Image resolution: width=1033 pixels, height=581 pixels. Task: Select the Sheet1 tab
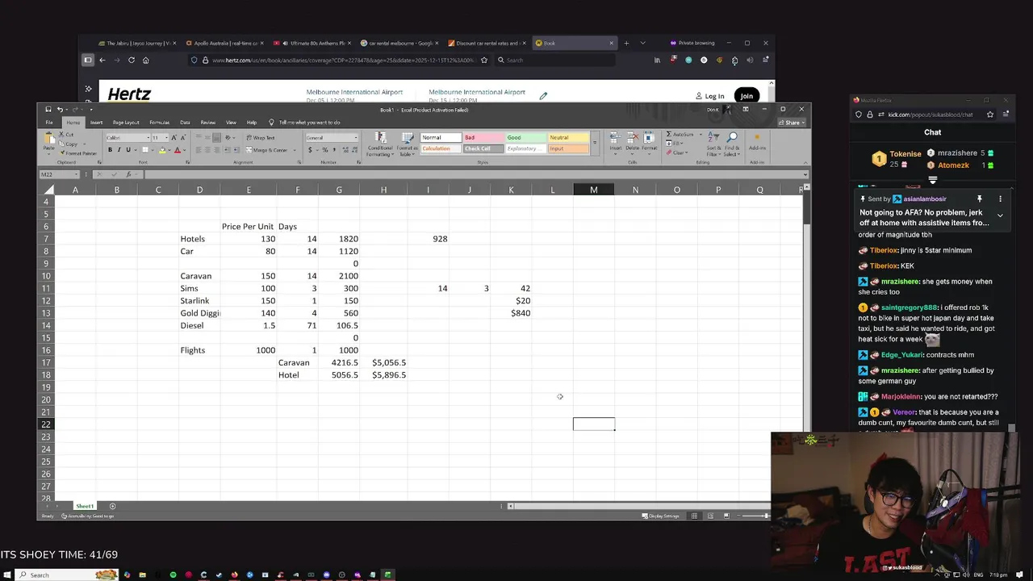point(85,506)
